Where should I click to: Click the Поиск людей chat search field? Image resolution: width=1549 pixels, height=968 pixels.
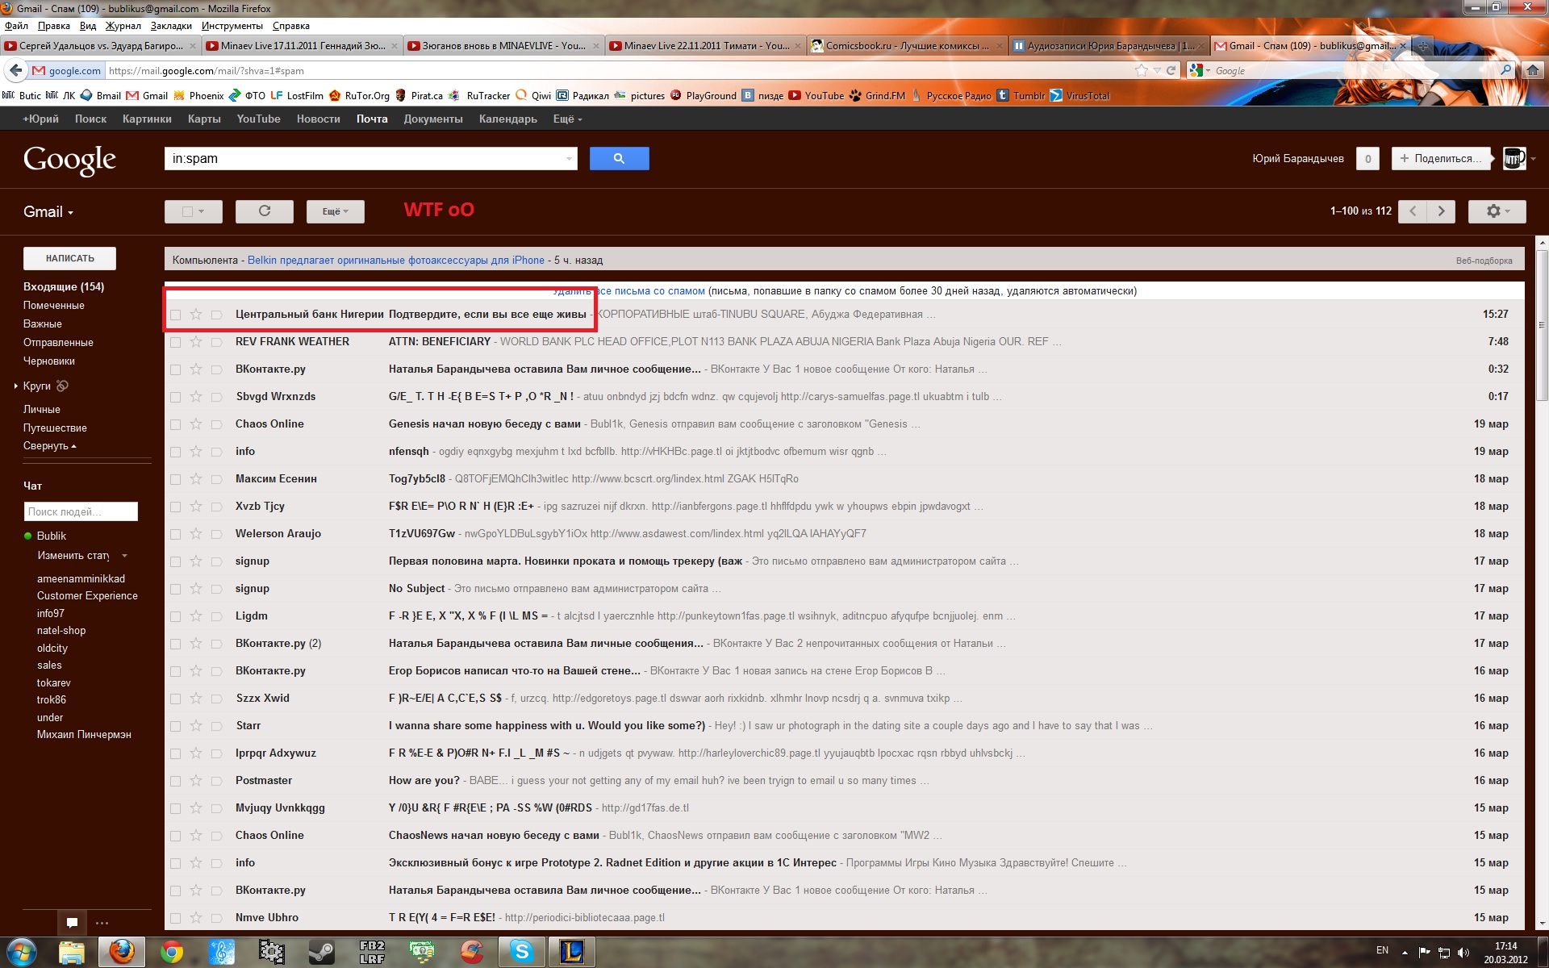click(x=81, y=511)
